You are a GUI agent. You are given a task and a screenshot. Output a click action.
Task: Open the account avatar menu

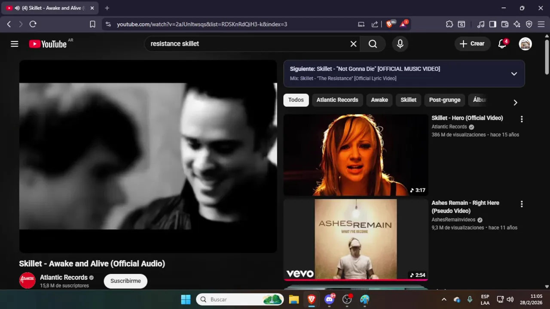[526, 44]
